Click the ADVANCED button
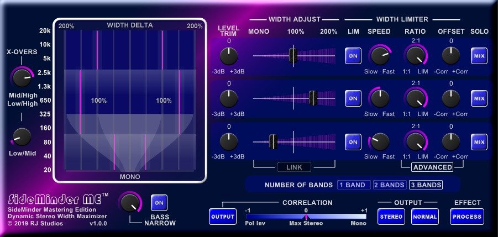The height and width of the screenshot is (237, 498). tap(432, 167)
